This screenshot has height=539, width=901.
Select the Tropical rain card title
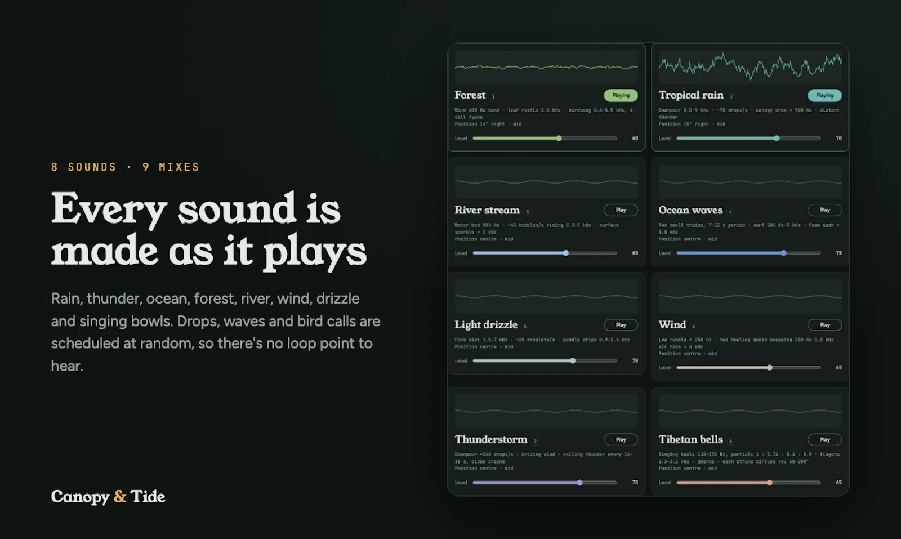click(691, 95)
